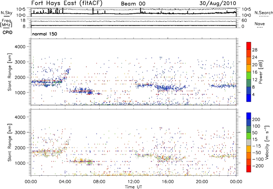
Task: Click the 24 tick on Power colorbar
Action: 255,57
